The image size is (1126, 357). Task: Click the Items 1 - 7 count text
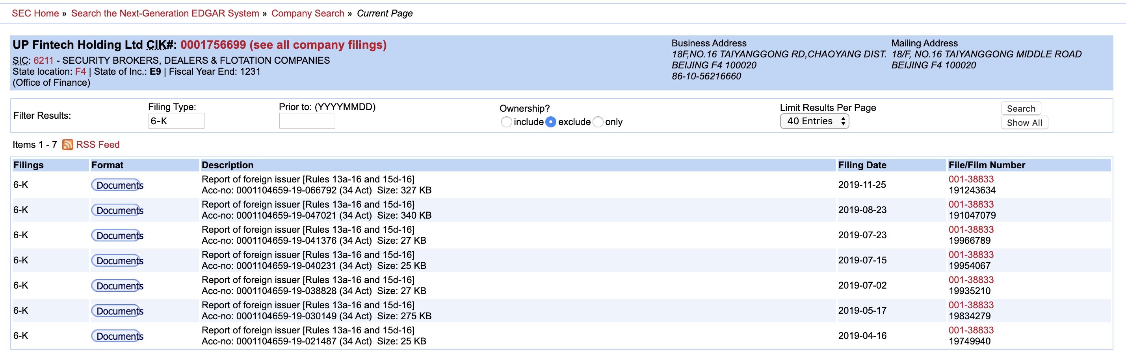[35, 145]
